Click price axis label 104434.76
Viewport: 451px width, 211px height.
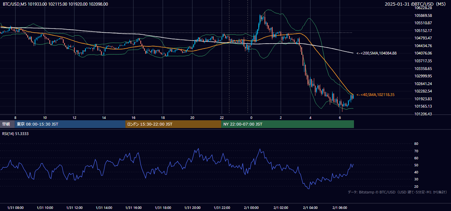click(x=423, y=46)
